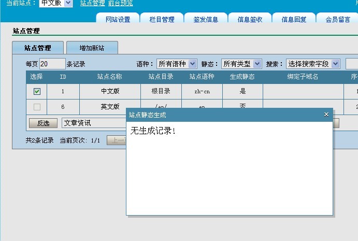Open the 信息回复 navigation tab
Image resolution: width=358 pixels, height=241 pixels.
pyautogui.click(x=294, y=20)
